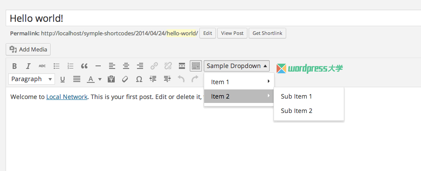This screenshot has width=421, height=171.
Task: Open the text color picker arrow
Action: pos(100,79)
